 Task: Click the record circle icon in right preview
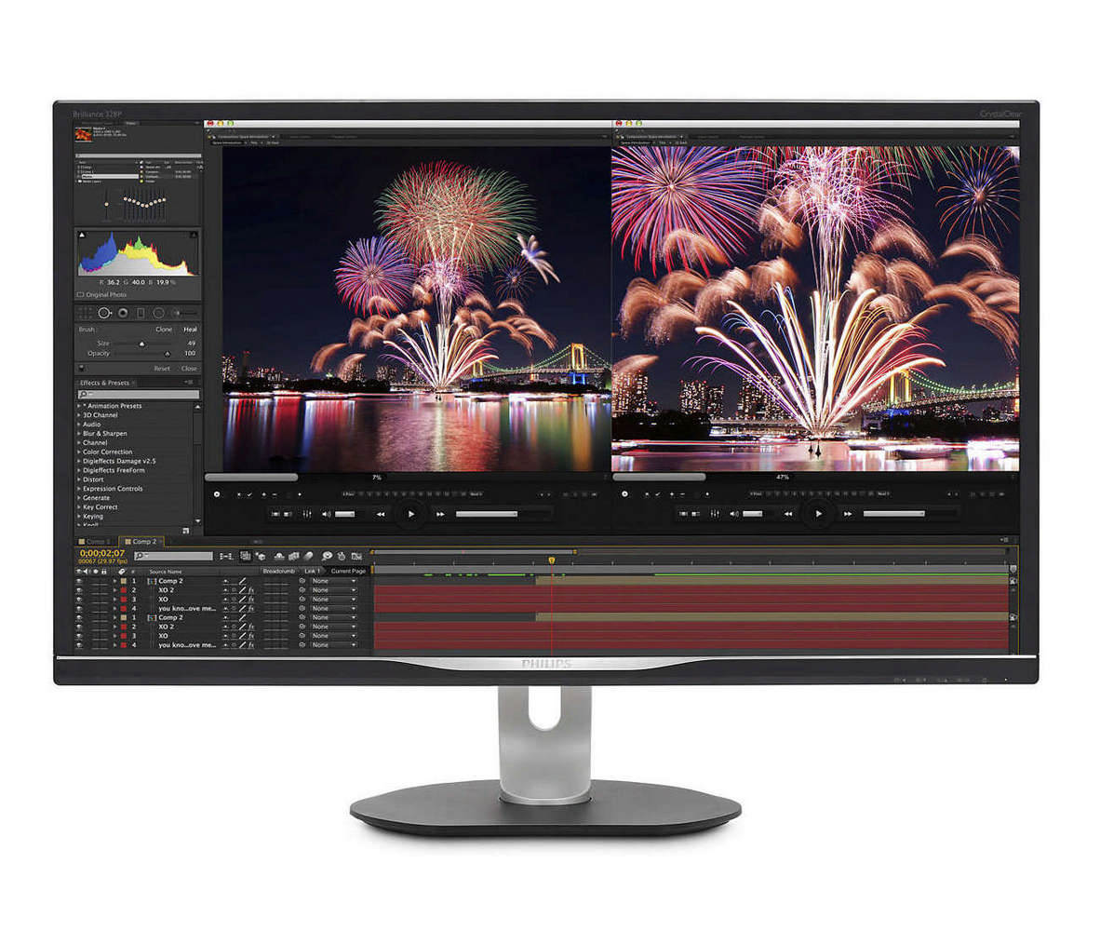point(624,493)
